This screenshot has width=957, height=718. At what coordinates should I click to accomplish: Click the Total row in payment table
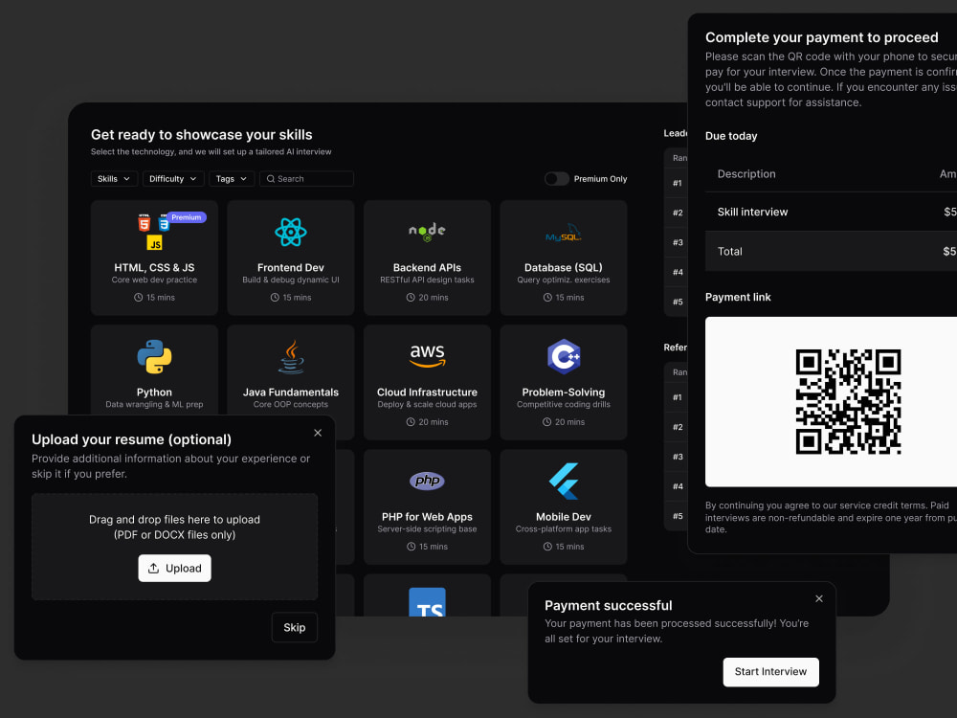(x=832, y=251)
